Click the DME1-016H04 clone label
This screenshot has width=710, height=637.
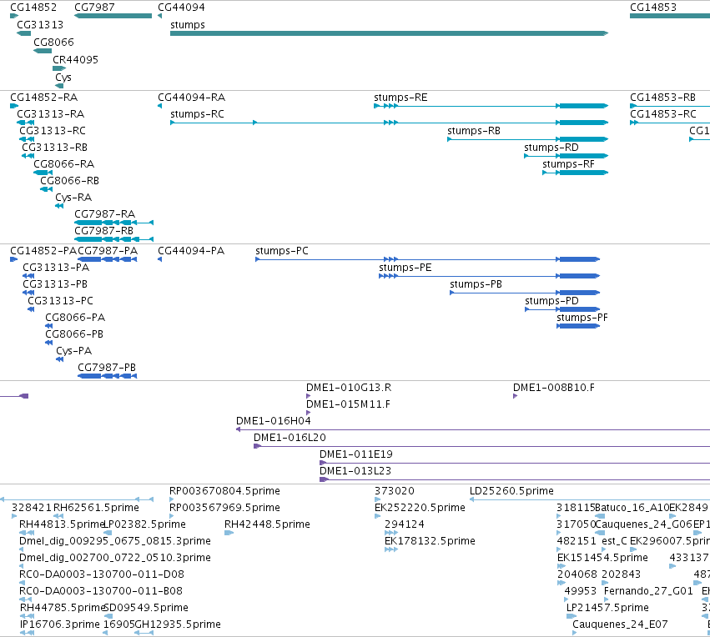274,421
